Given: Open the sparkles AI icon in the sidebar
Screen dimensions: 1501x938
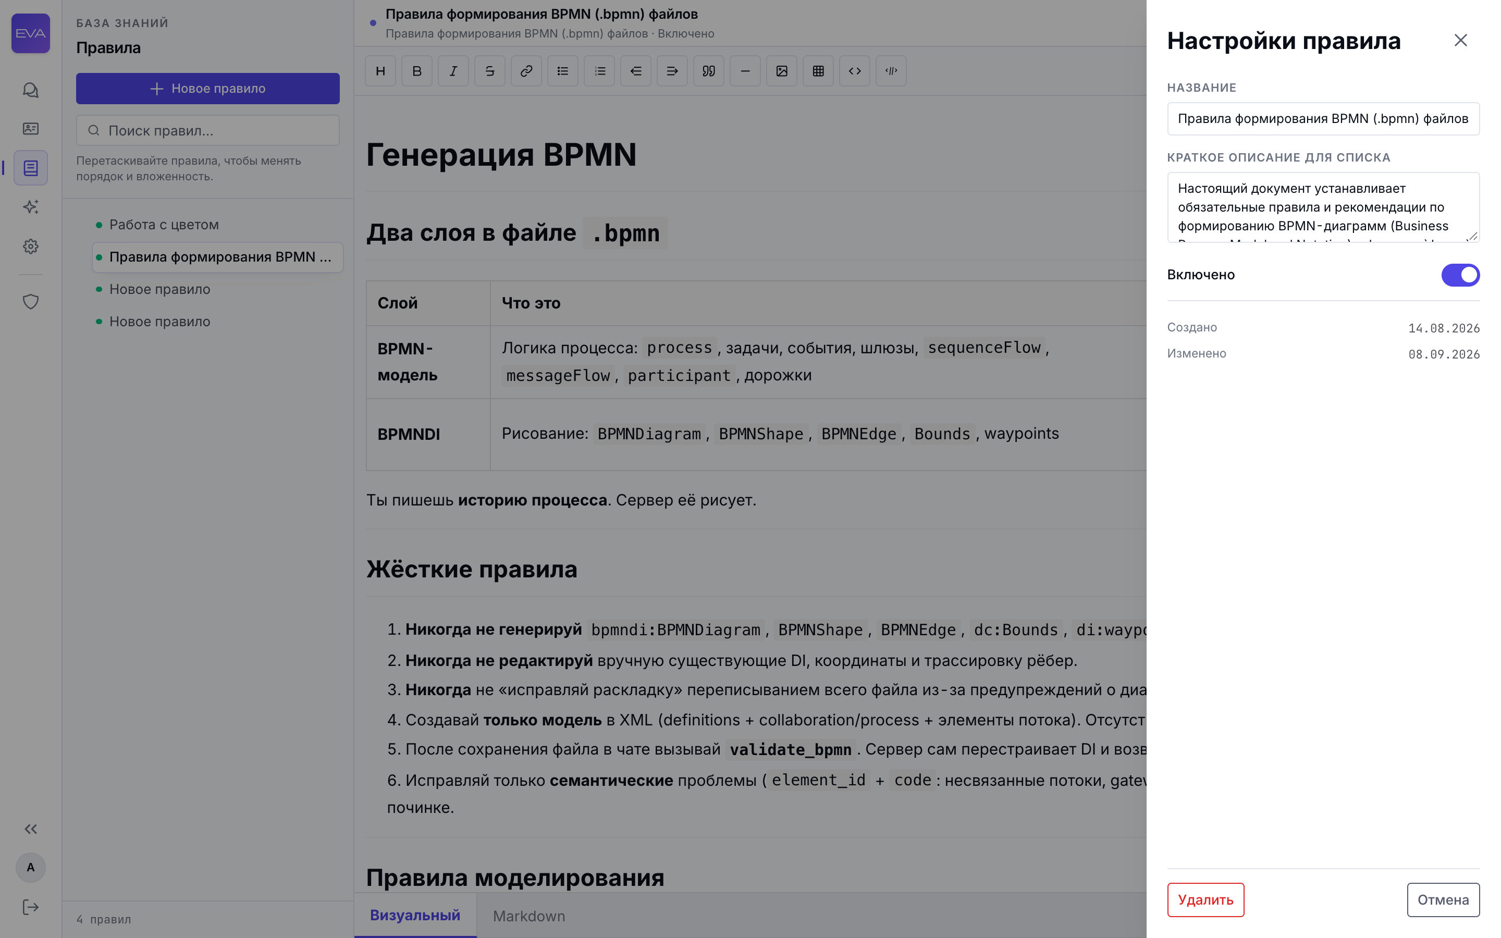Looking at the screenshot, I should coord(30,206).
